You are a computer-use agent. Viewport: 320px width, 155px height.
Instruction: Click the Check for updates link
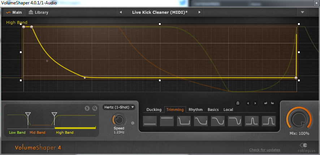[264, 150]
